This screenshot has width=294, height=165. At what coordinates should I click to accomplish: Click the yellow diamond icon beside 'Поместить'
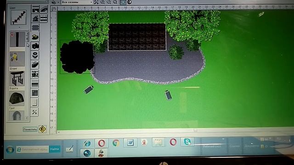click(43, 129)
